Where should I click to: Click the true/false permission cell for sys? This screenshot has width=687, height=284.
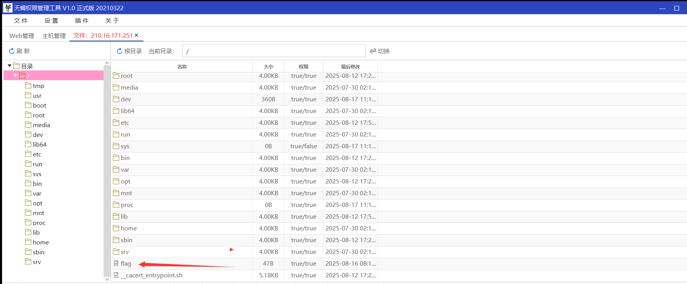point(304,146)
